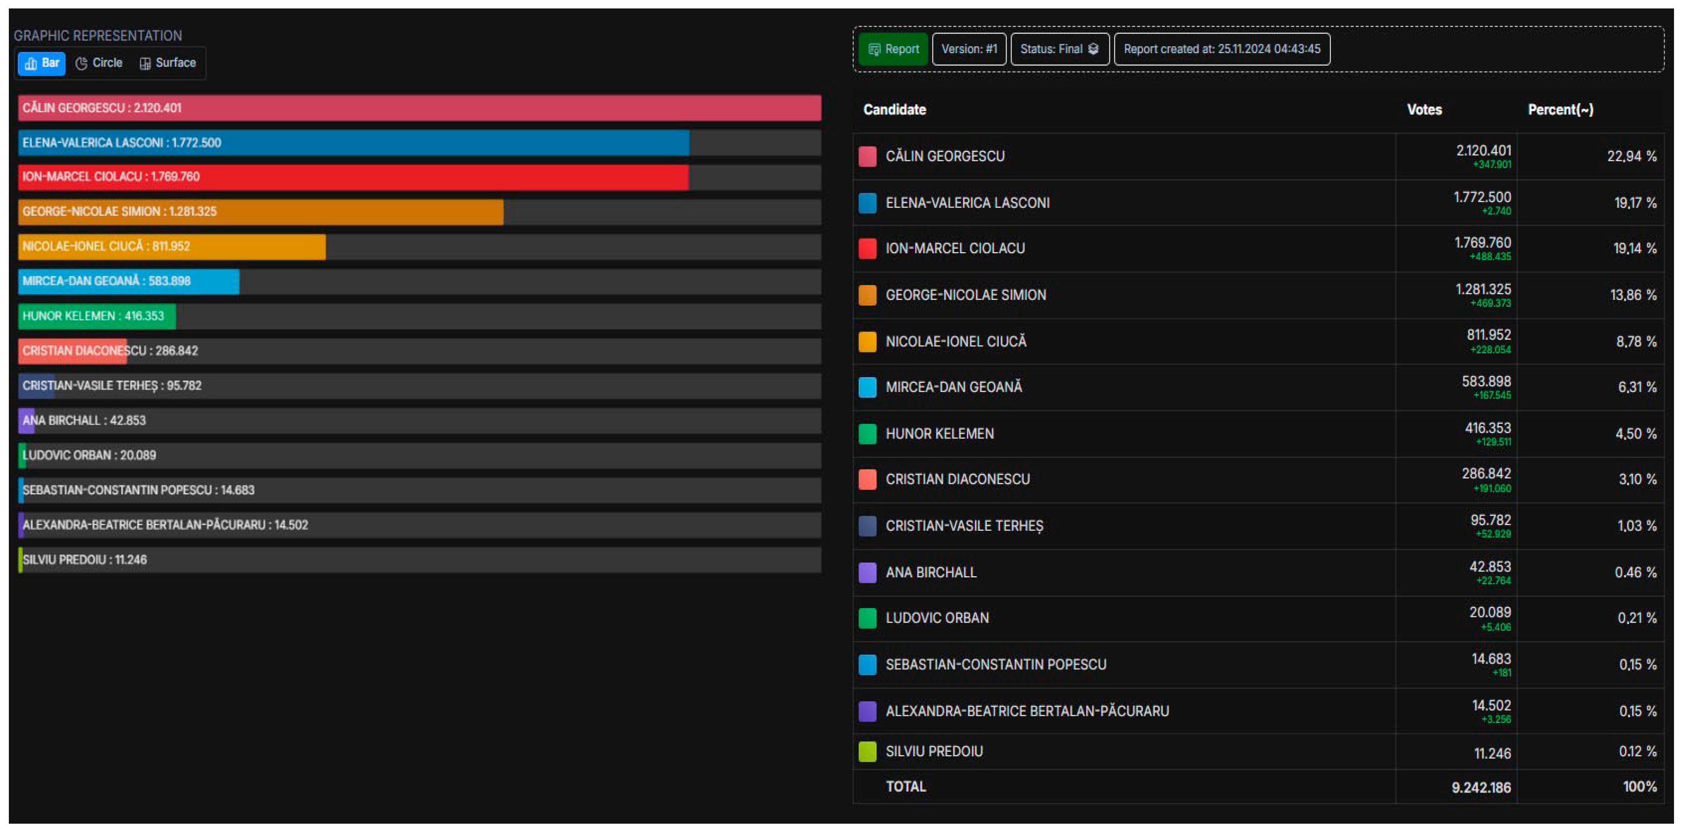The image size is (1684, 831).
Task: Click the layers icon in Status Final
Action: click(x=1093, y=49)
